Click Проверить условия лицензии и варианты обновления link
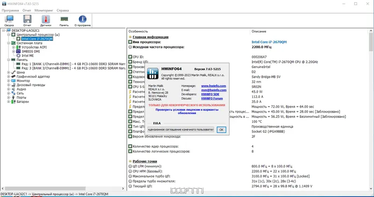This screenshot has height=197, width=374. point(187,111)
